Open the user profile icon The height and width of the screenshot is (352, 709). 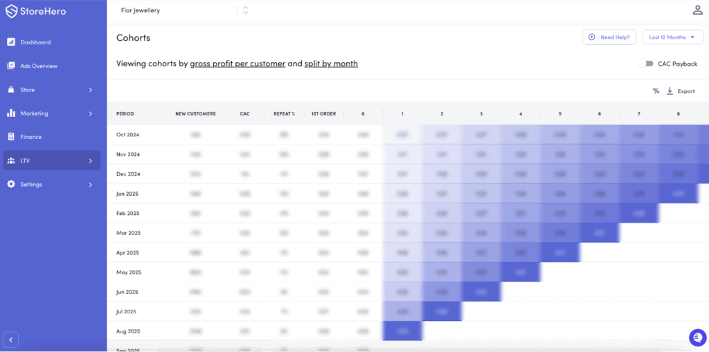tap(698, 10)
